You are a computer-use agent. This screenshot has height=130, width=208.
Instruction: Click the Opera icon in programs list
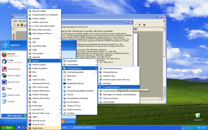tap(30, 76)
